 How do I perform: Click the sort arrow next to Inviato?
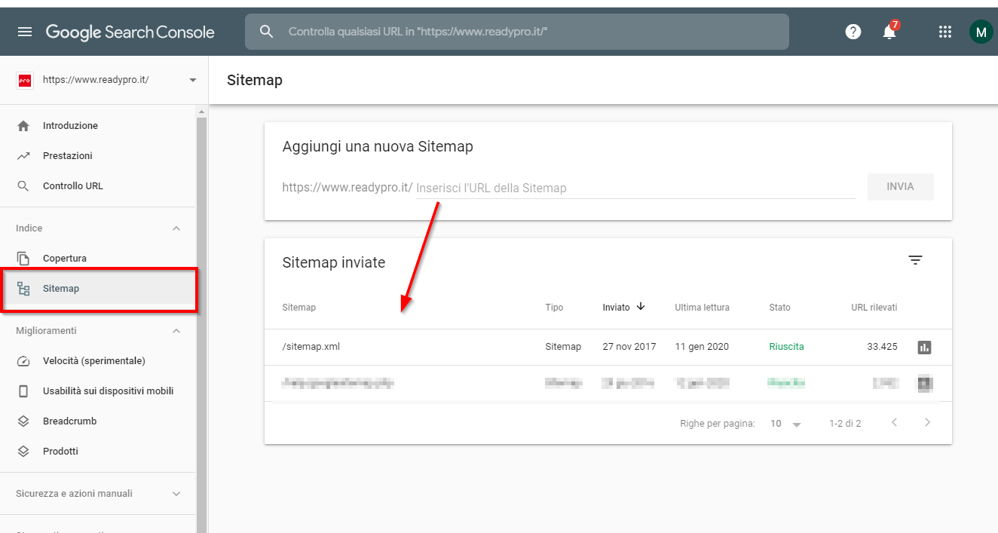[641, 306]
